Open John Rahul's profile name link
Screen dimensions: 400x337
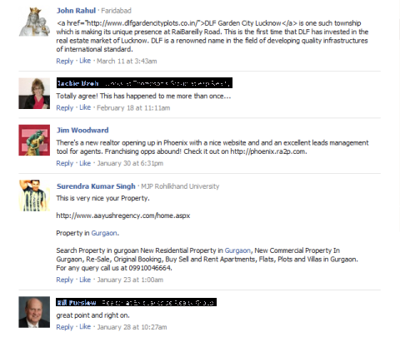[76, 11]
